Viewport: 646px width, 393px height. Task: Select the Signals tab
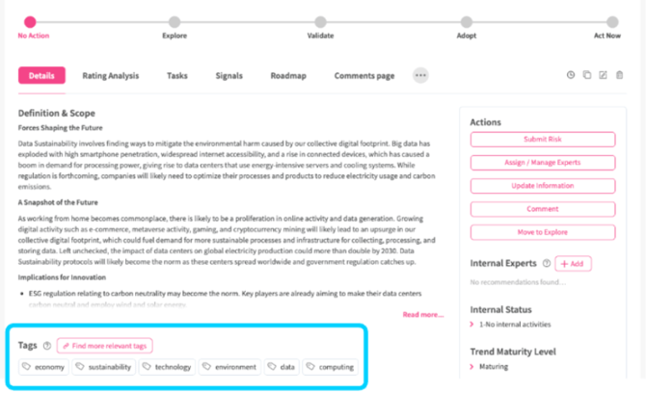click(x=229, y=76)
